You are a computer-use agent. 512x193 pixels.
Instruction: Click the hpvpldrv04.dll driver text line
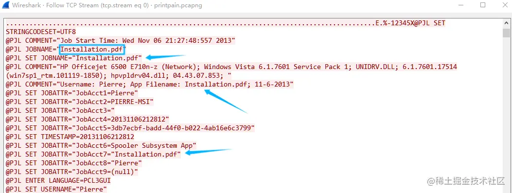click(119, 75)
